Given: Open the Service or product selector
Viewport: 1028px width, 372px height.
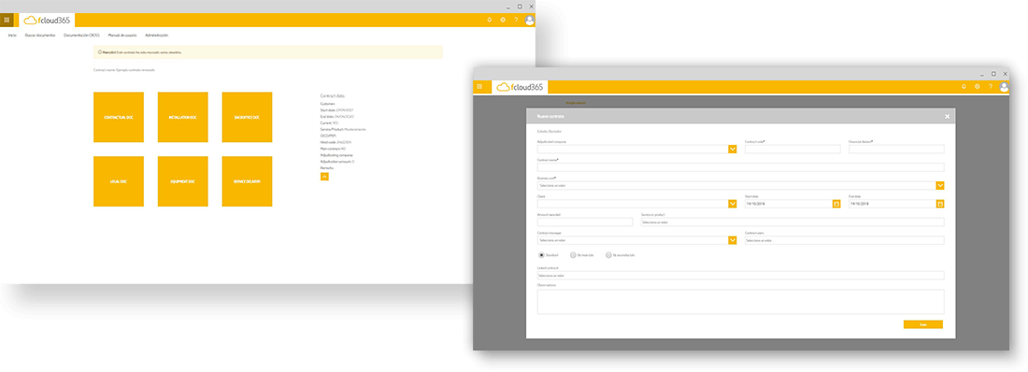Looking at the screenshot, I should (x=792, y=222).
